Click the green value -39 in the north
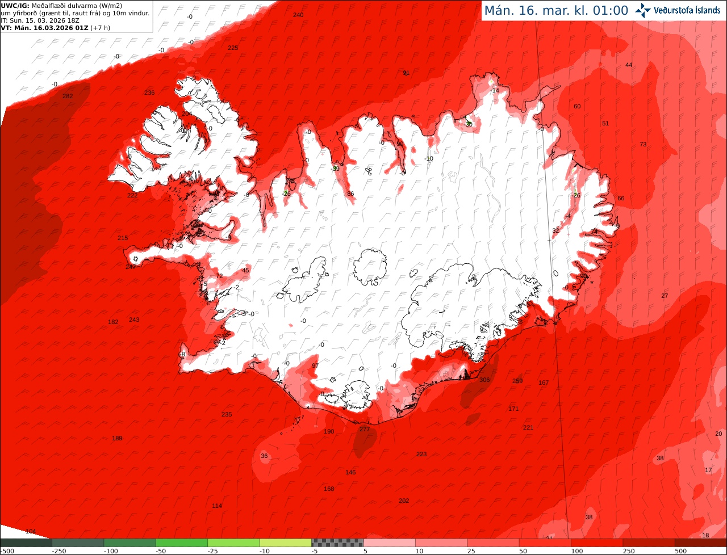This screenshot has width=727, height=555. pyautogui.click(x=335, y=169)
